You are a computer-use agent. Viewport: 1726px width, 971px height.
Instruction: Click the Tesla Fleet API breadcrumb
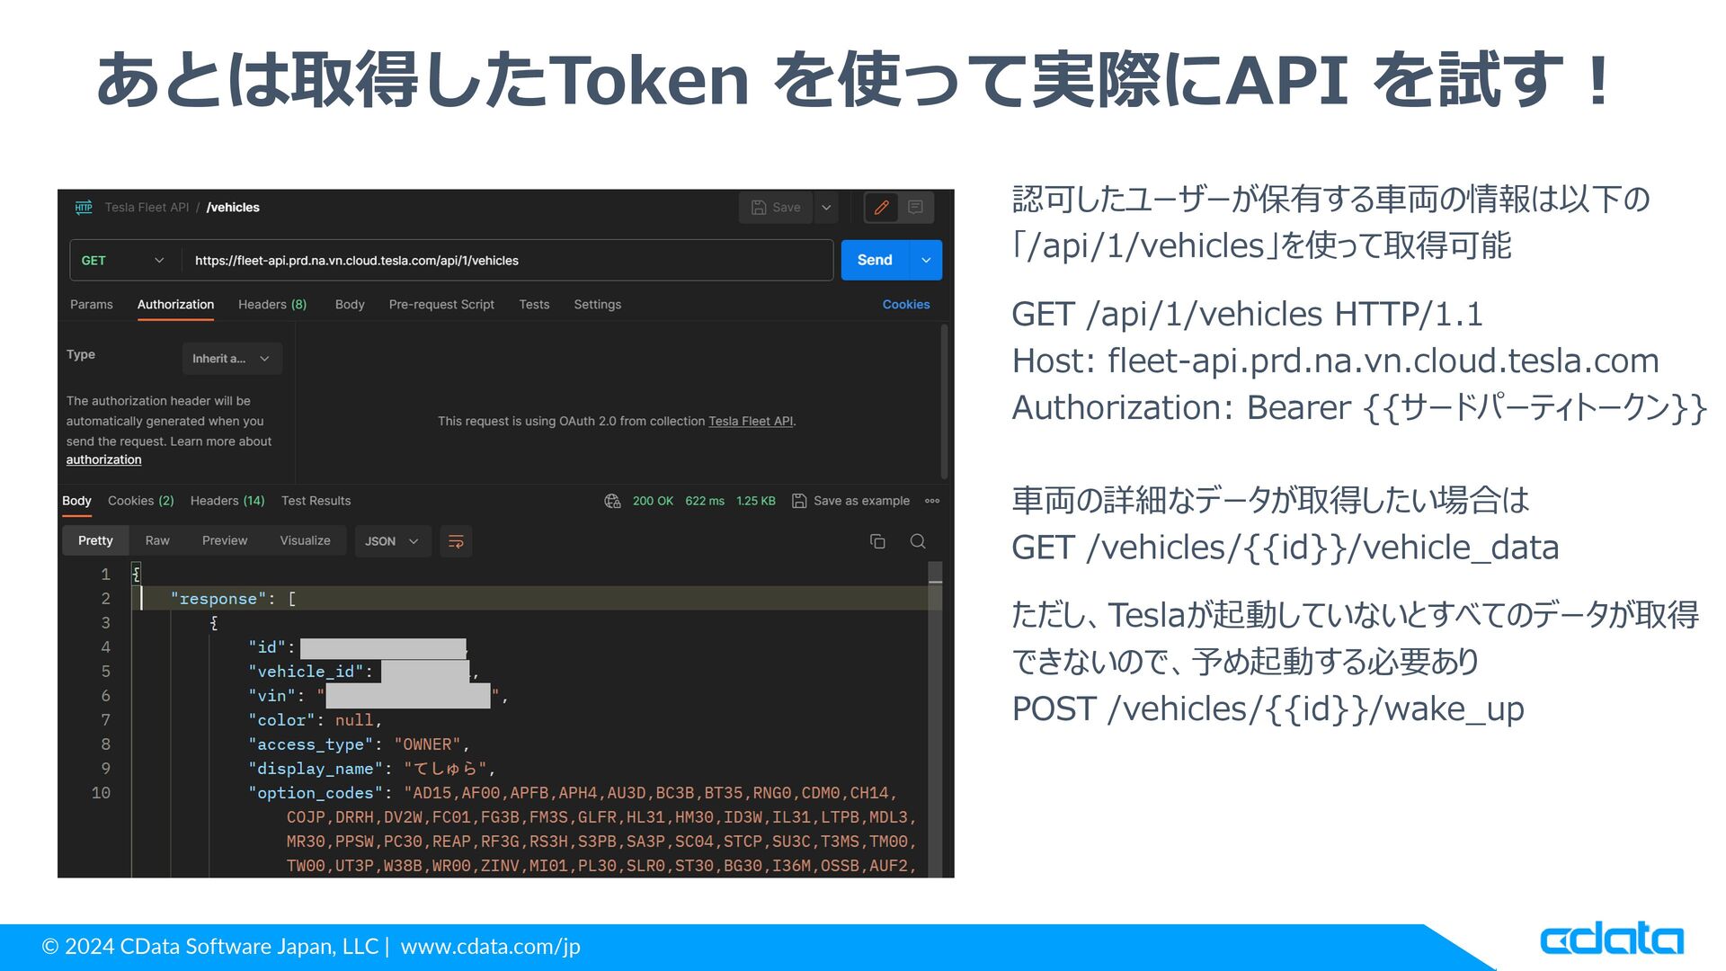pyautogui.click(x=147, y=208)
